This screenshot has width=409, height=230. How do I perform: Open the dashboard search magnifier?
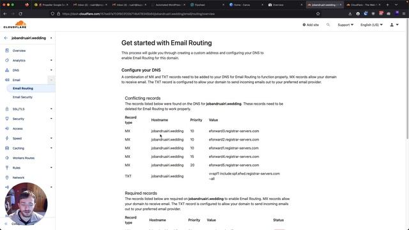328,25
